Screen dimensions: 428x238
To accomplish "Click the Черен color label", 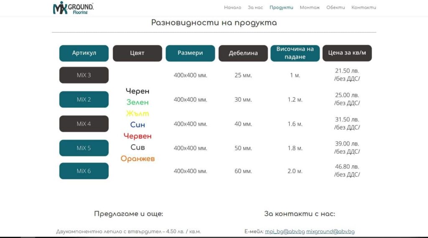I will 138,91.
